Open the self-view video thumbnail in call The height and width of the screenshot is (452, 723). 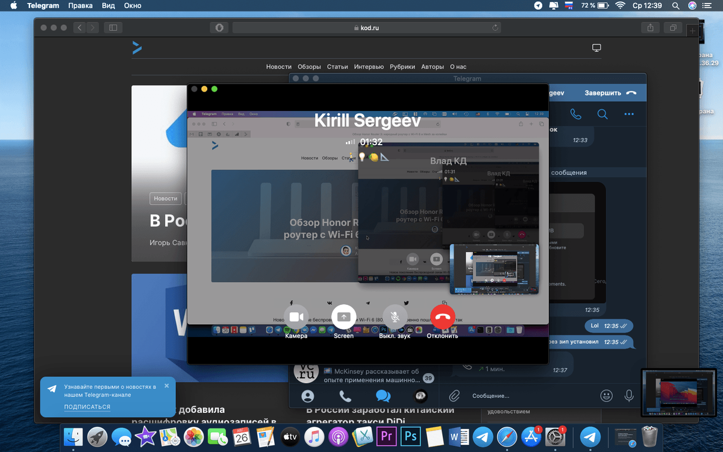pos(494,269)
